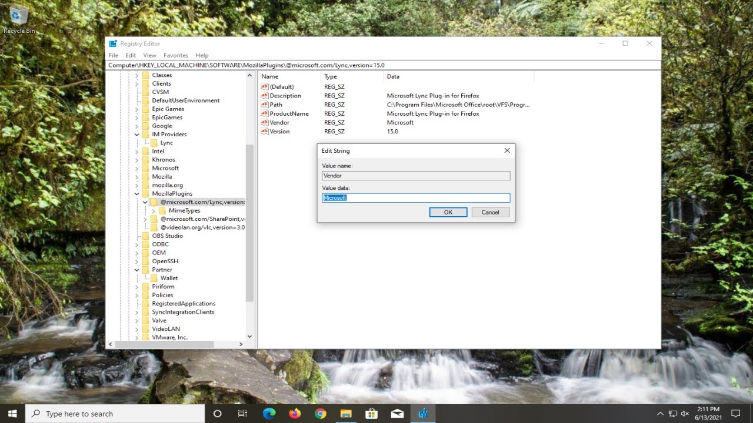Select the VMware, Inc. key

click(169, 337)
